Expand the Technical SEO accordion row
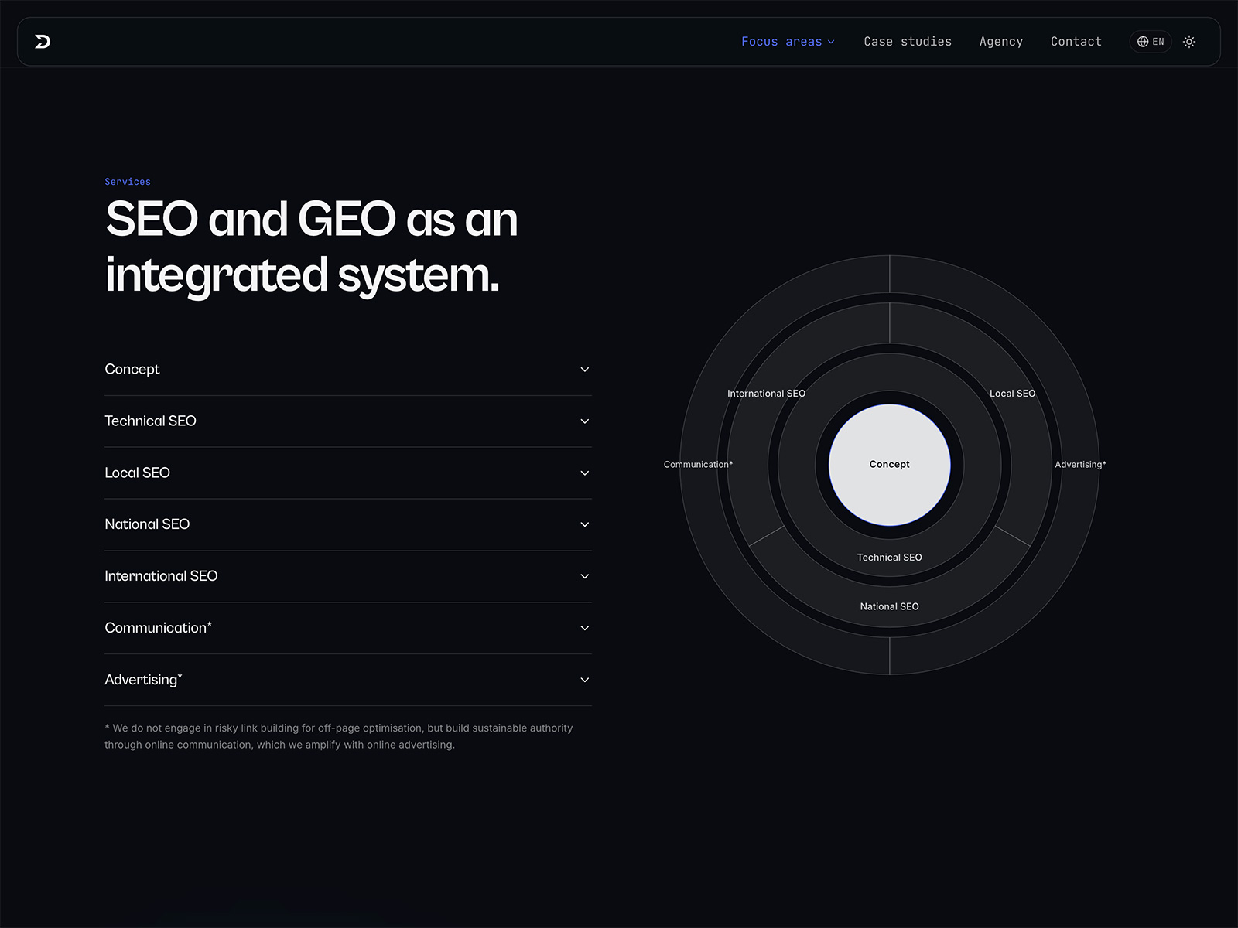 tap(348, 421)
